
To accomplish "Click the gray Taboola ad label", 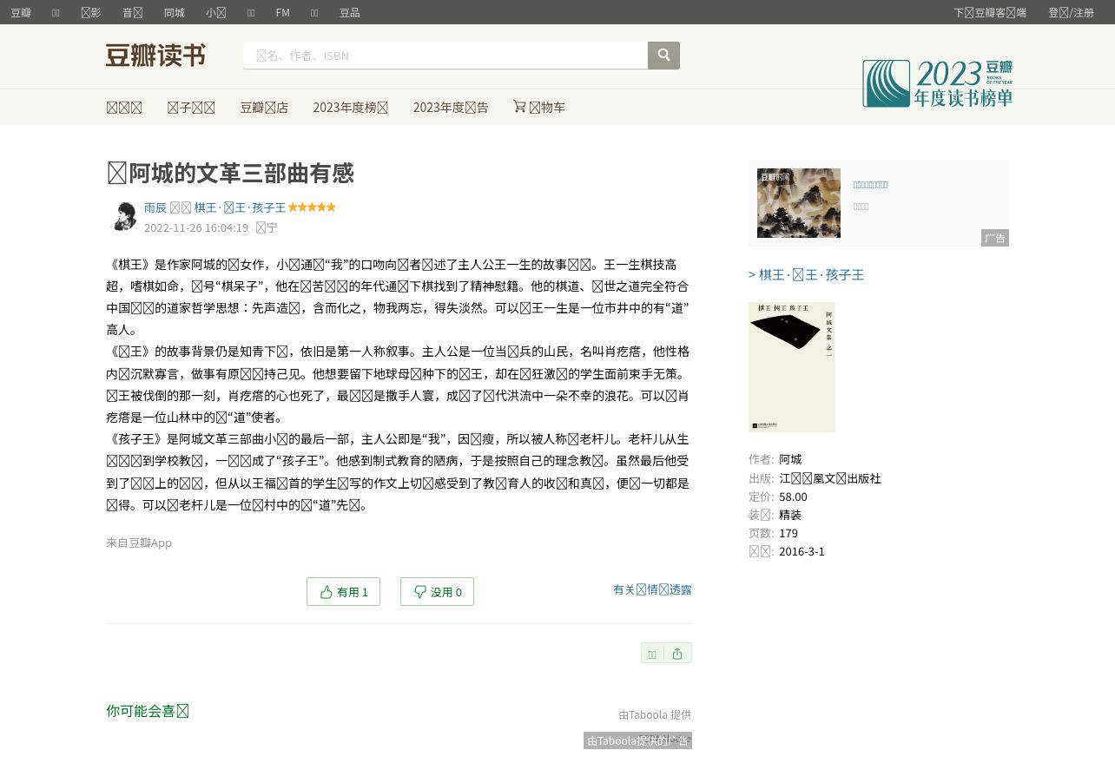I will (x=637, y=740).
